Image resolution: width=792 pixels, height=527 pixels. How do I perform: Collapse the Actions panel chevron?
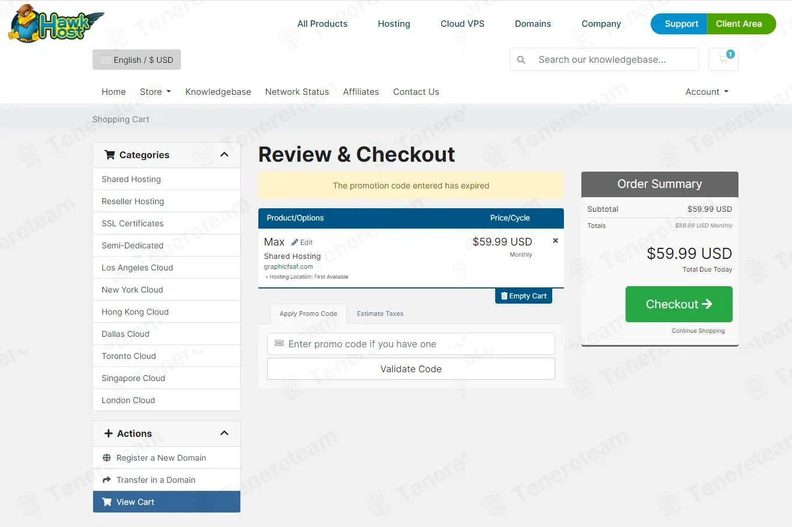[225, 433]
